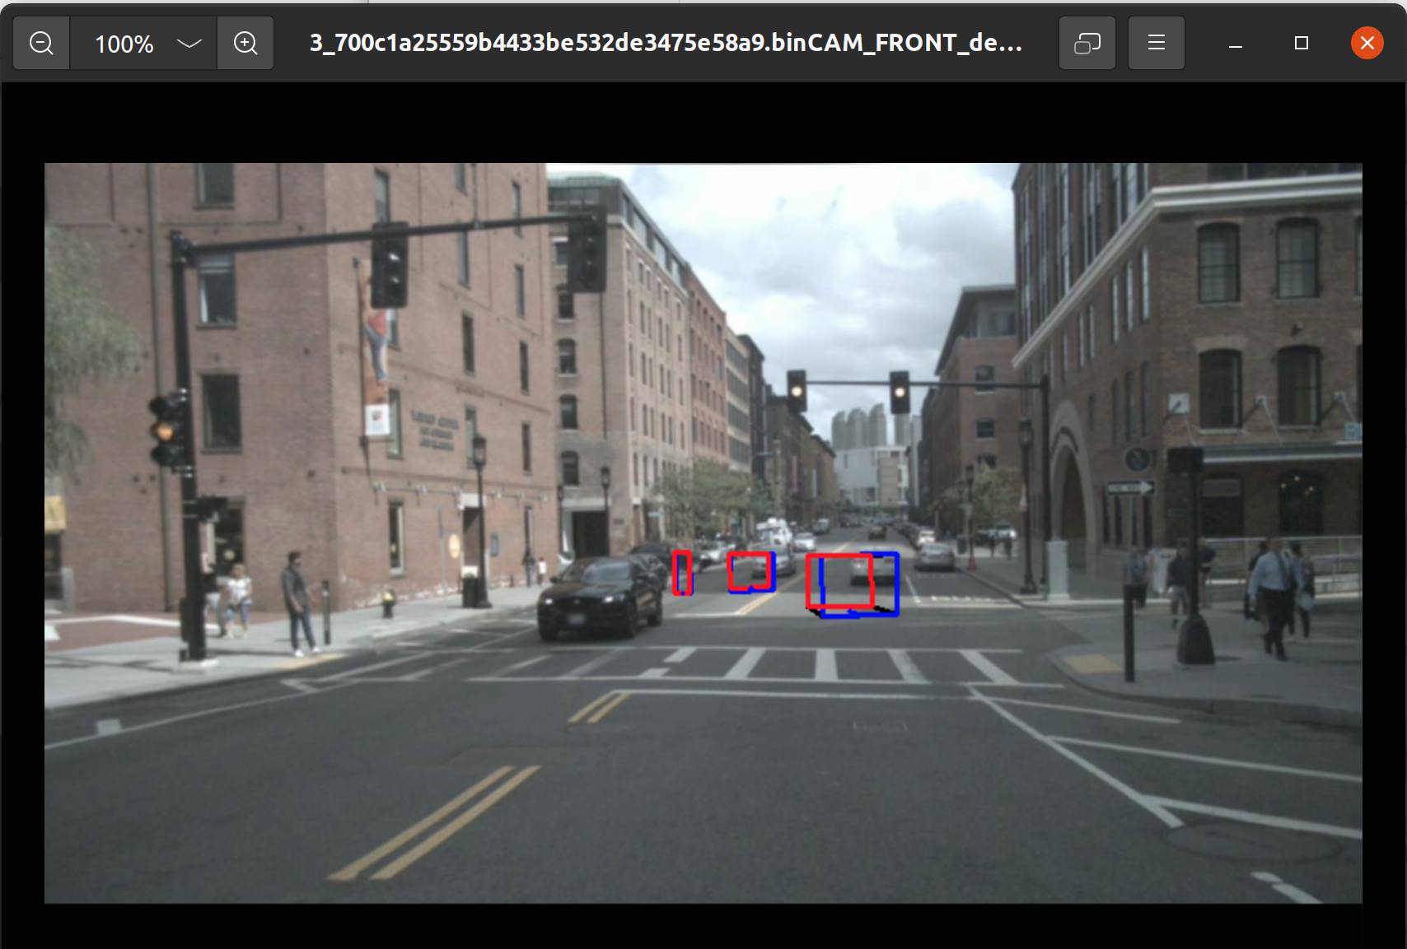The width and height of the screenshot is (1407, 949).
Task: Click the painted crosswalk stripes in the image
Action: click(x=824, y=663)
